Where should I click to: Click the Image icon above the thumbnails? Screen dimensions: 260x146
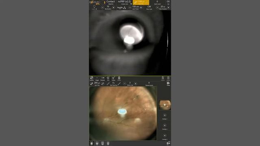168,84
